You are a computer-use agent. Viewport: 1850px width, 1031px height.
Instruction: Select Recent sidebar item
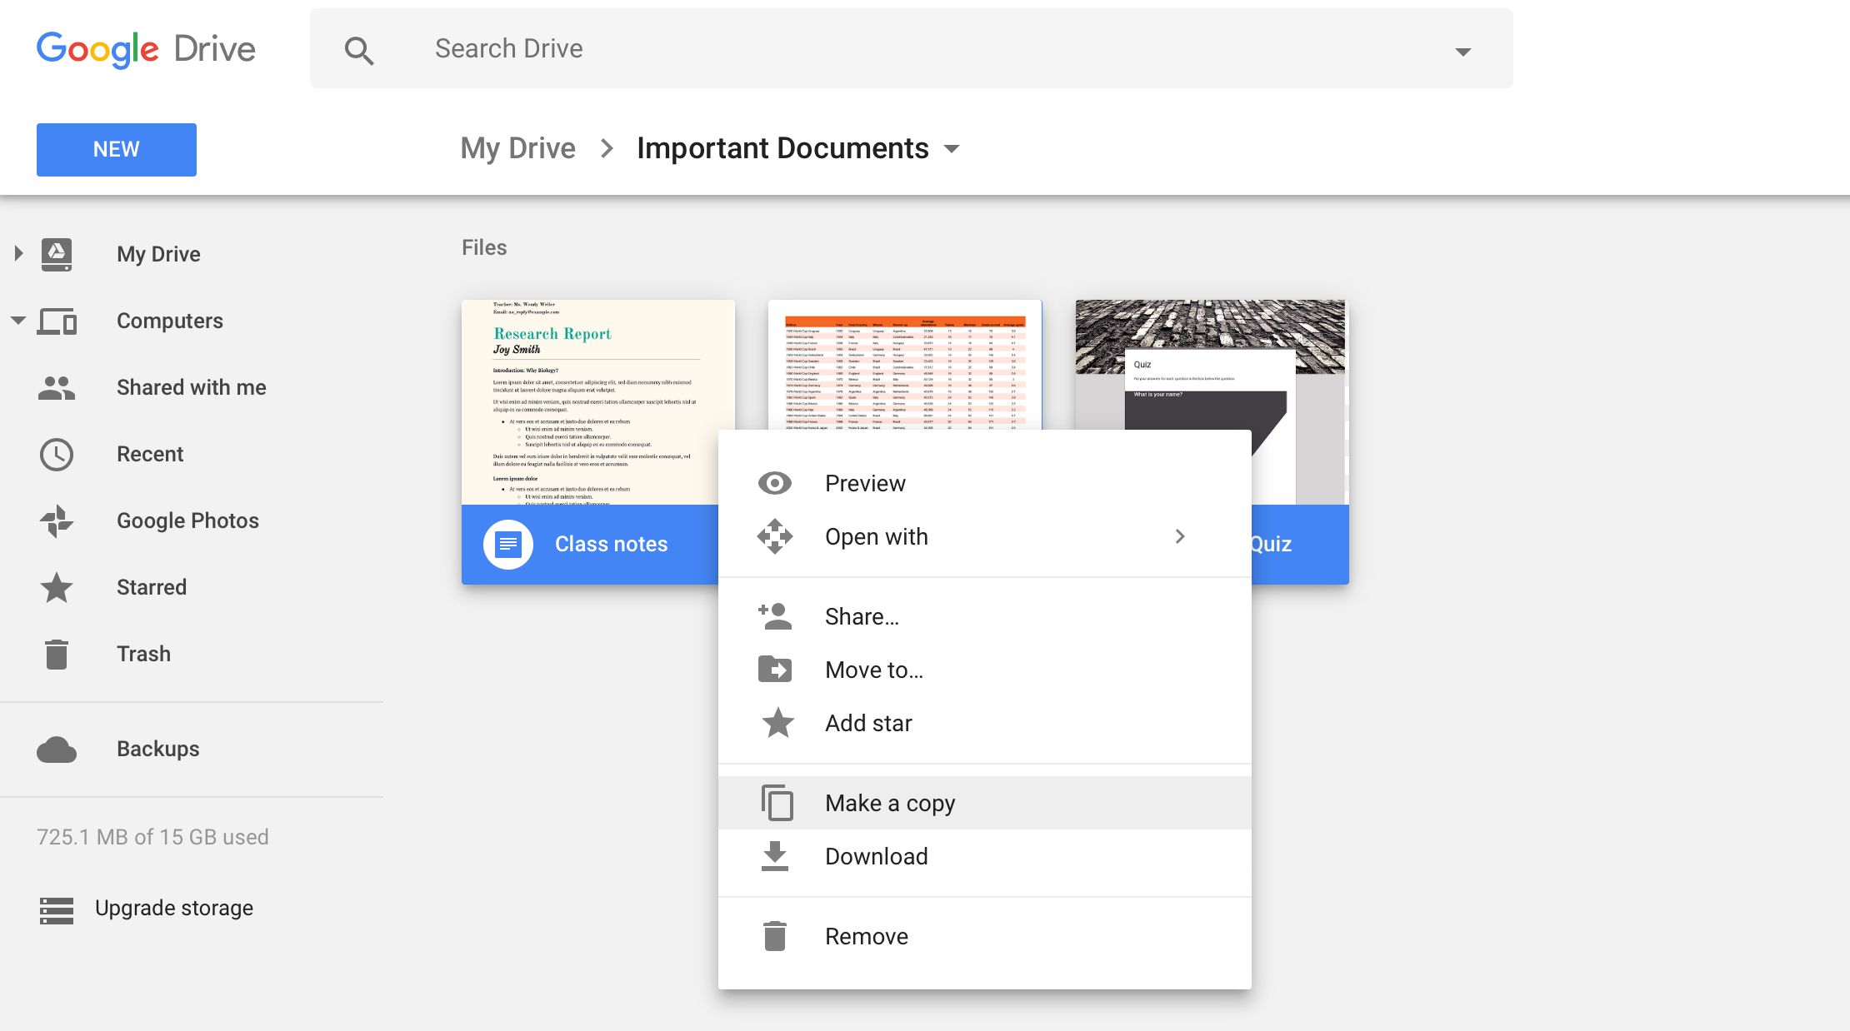(x=148, y=453)
